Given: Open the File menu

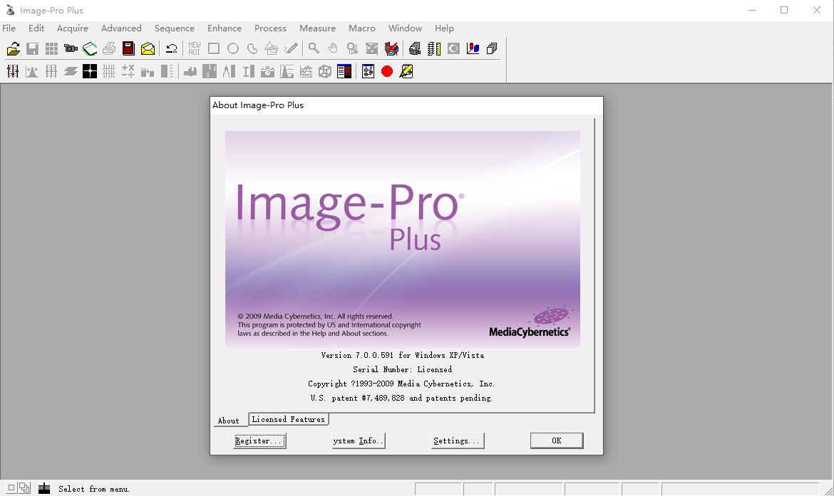Looking at the screenshot, I should [9, 28].
